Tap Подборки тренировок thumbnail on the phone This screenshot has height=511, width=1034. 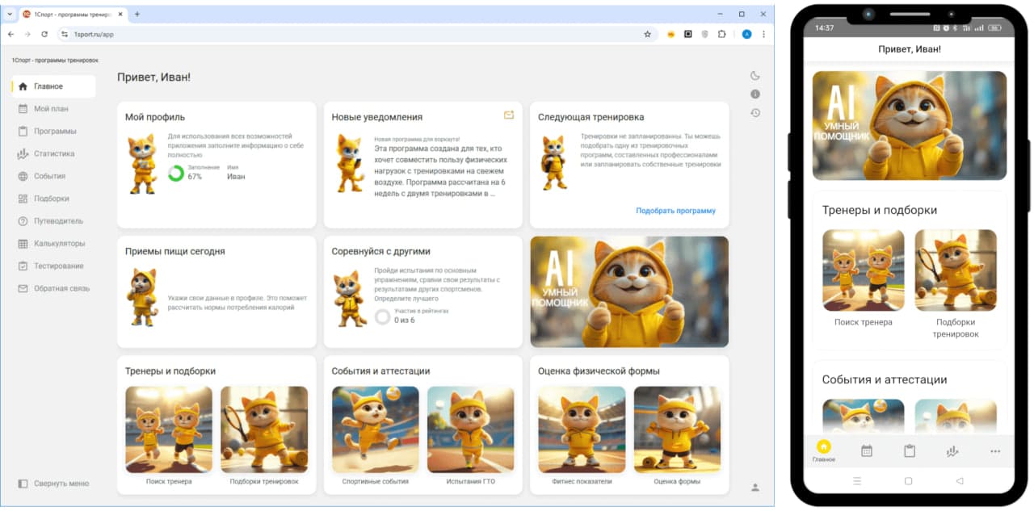956,270
